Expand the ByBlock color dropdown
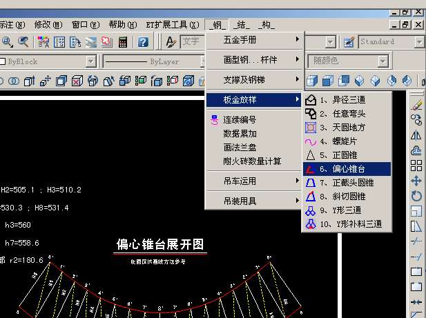Screen dimensions: 426x318 [x=91, y=61]
